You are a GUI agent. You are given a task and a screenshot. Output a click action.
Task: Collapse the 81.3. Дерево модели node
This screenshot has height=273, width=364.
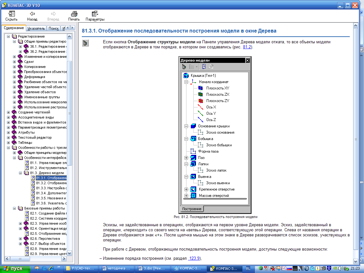pyautogui.click(x=21, y=173)
